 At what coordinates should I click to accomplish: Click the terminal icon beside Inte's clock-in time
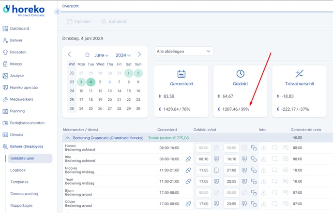216,159
